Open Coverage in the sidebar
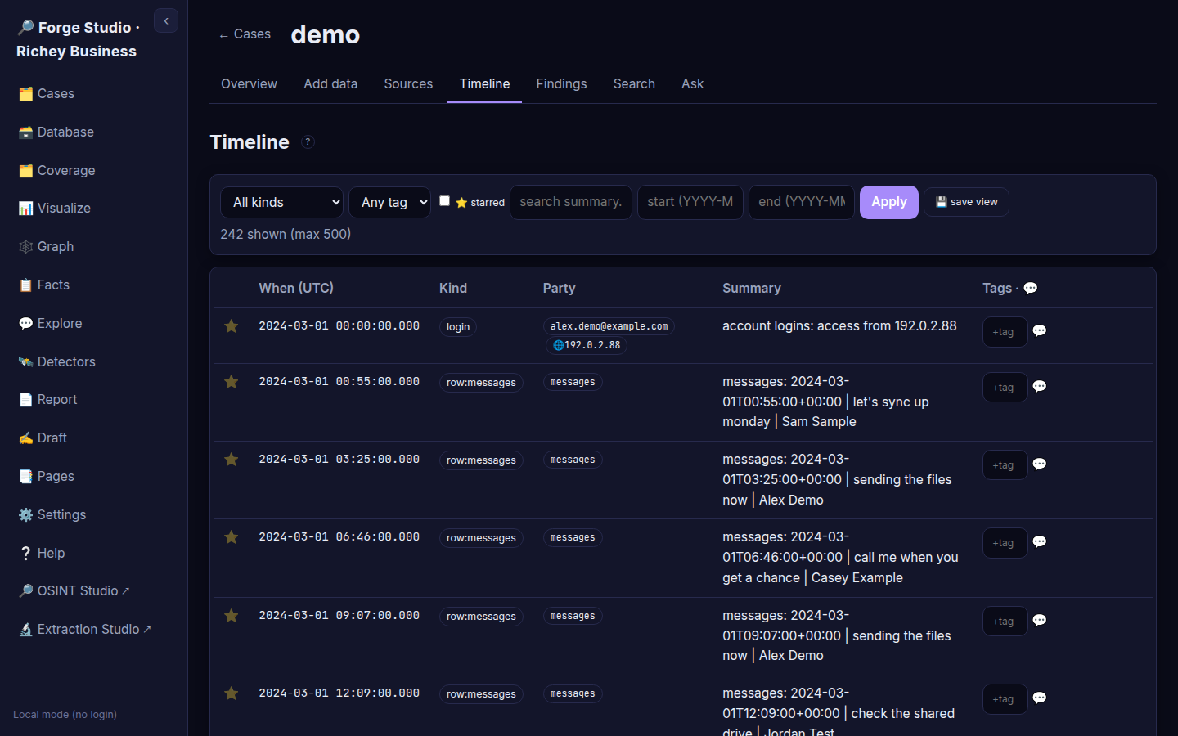The image size is (1178, 736). click(93, 170)
